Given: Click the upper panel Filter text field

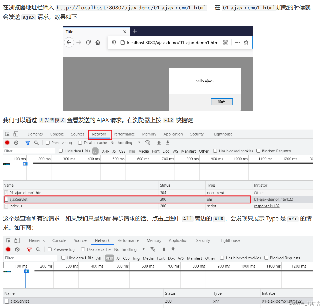Looking at the screenshot, I should (x=29, y=151).
